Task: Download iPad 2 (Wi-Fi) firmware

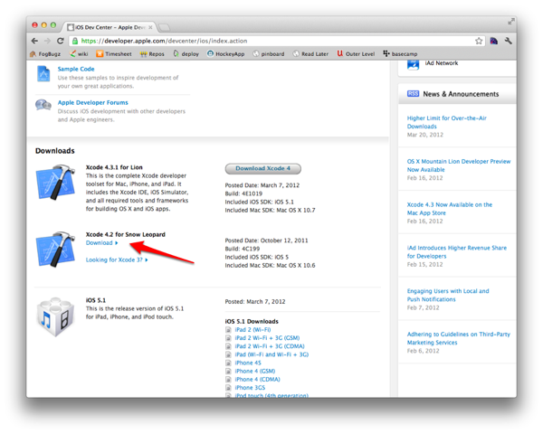Action: (x=252, y=330)
